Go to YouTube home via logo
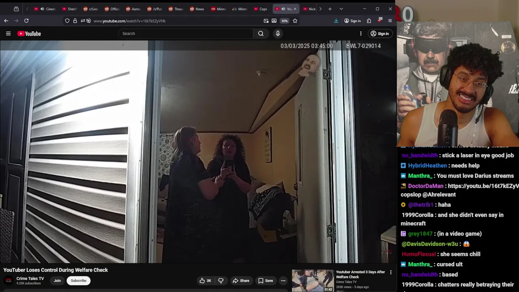519x292 pixels. 29,34
